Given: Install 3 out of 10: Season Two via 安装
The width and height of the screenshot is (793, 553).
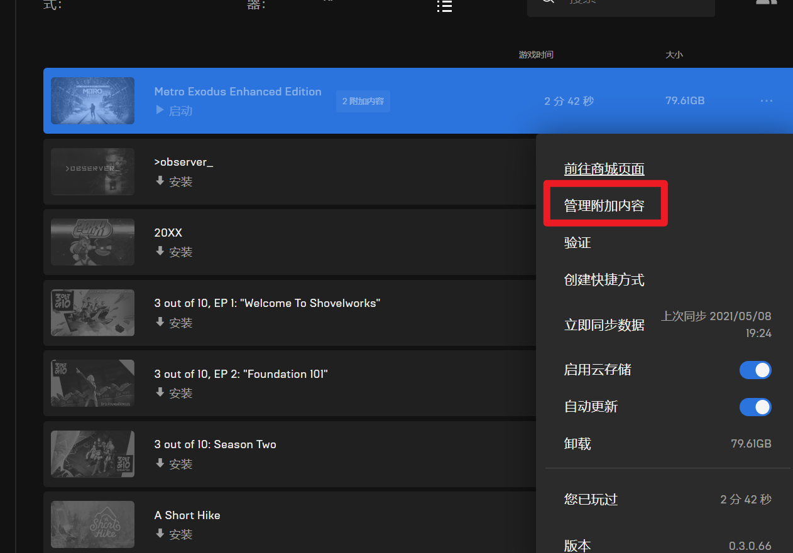Looking at the screenshot, I should 173,464.
